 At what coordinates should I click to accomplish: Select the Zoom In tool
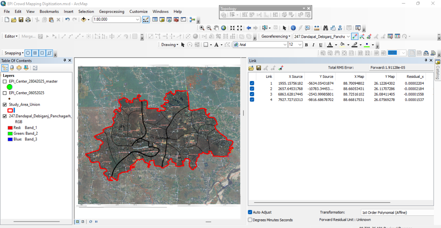pos(202,28)
